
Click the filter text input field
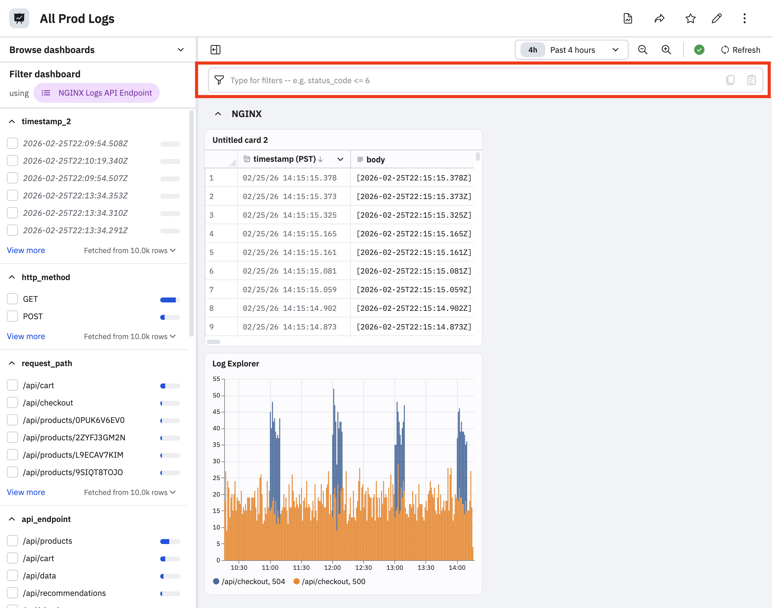coord(463,80)
